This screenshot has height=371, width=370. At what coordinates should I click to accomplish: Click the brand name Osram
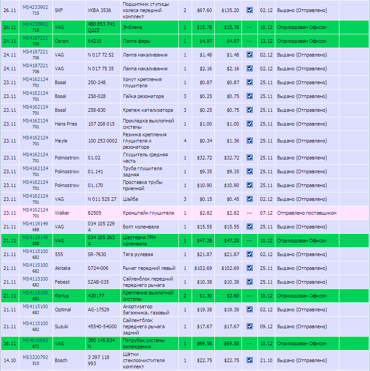(62, 41)
